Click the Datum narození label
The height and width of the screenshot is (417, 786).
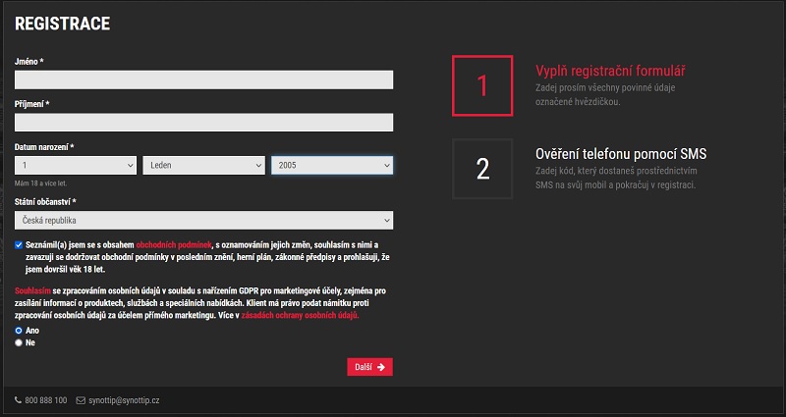44,147
